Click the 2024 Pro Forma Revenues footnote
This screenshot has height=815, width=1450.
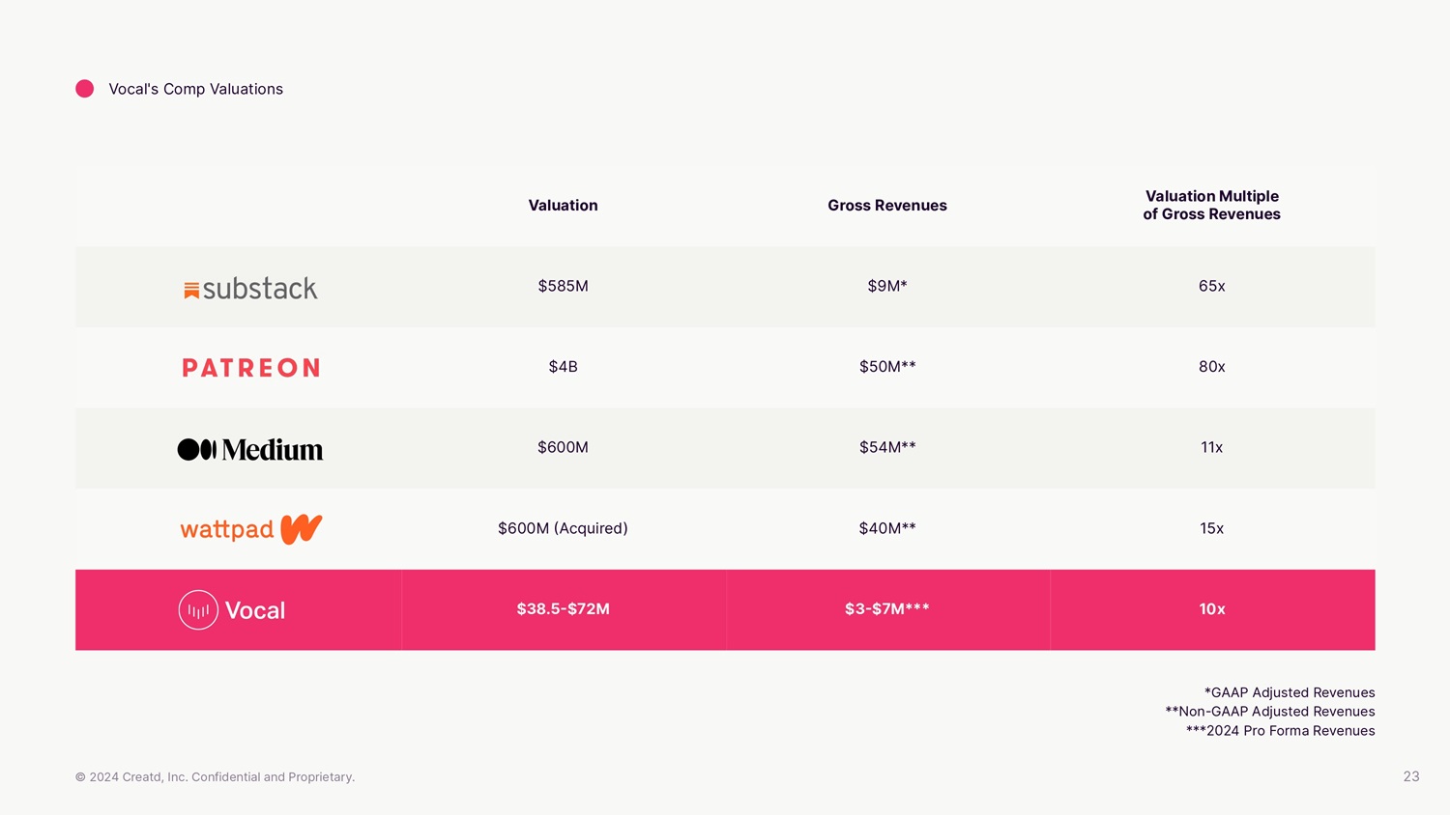pos(1280,731)
